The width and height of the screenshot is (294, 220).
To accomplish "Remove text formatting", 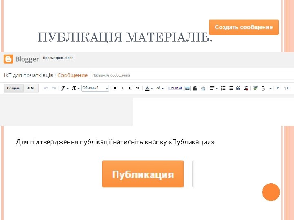I will (x=246, y=88).
